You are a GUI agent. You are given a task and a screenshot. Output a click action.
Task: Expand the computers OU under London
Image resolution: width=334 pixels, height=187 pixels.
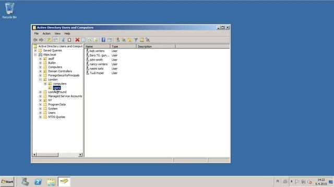click(45, 84)
